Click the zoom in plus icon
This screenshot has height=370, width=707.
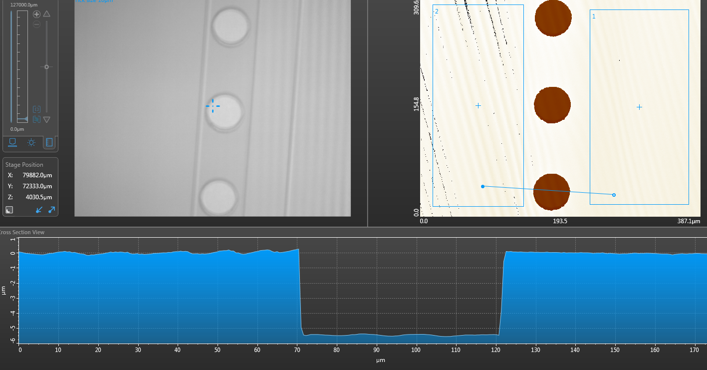click(x=36, y=14)
